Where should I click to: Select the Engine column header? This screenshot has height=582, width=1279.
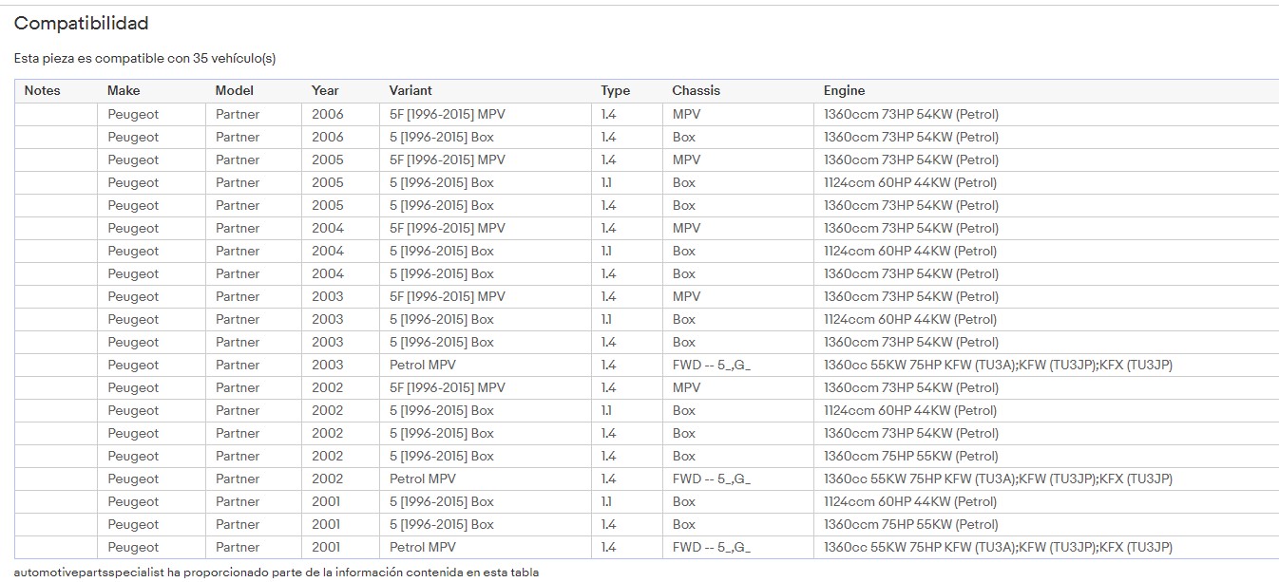click(844, 91)
